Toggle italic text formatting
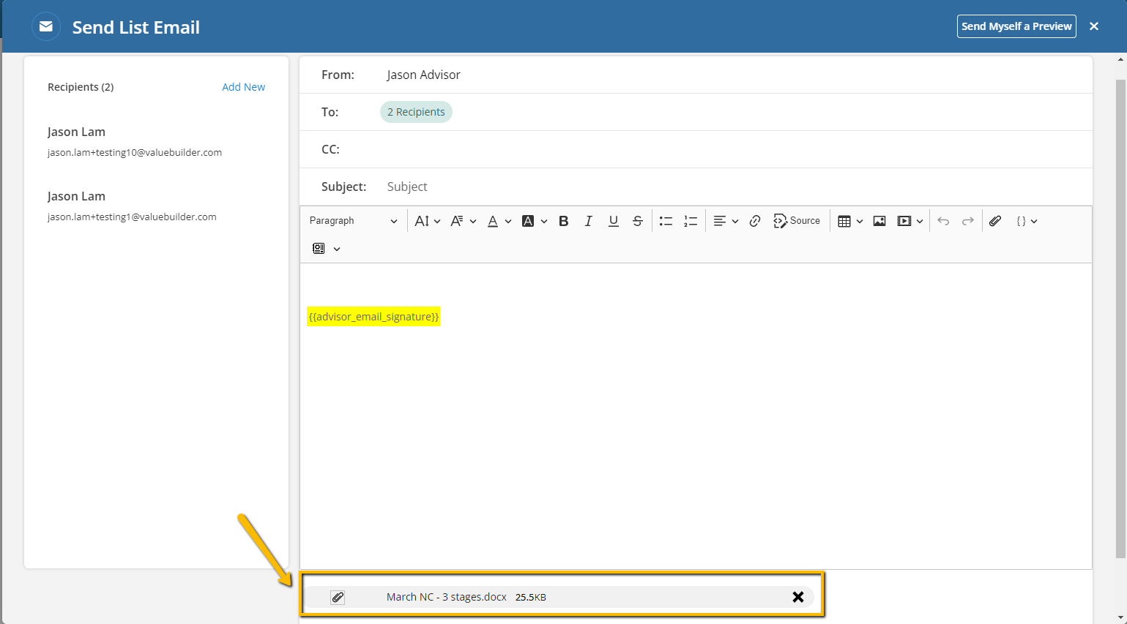Screen dimensions: 1127x624 (588, 221)
